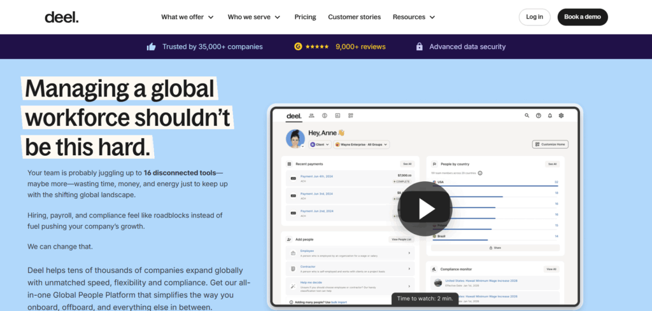Open the People icon in dashboard nav
The image size is (652, 311).
[311, 115]
